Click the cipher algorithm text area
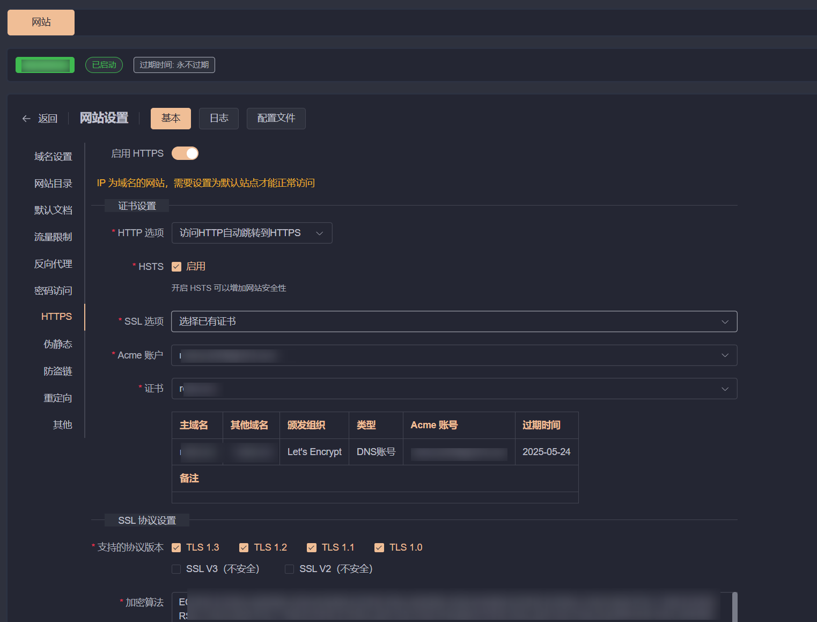This screenshot has width=817, height=622. 451,607
